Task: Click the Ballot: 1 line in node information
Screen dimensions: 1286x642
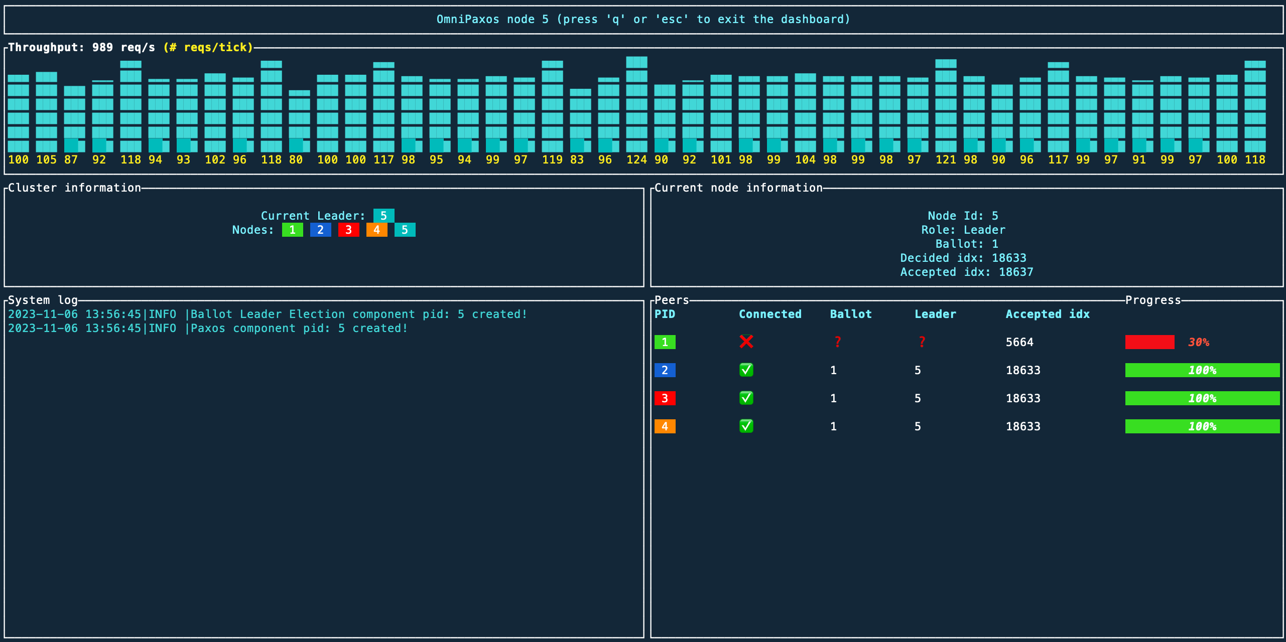Action: coord(967,244)
